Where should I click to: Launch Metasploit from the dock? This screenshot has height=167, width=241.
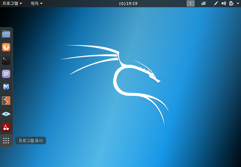point(6,87)
